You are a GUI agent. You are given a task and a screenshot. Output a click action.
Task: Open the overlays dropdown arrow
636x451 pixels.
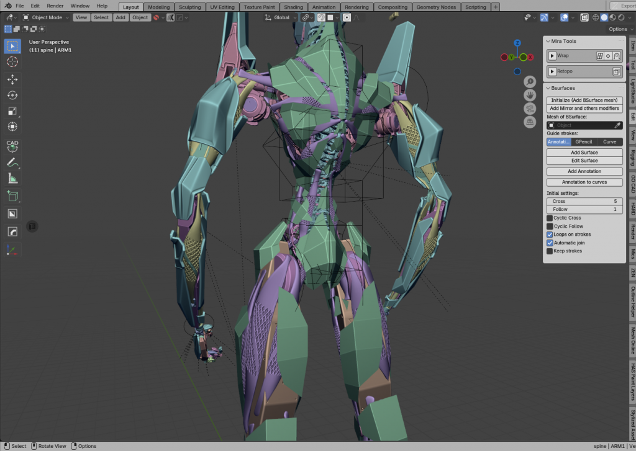pyautogui.click(x=573, y=17)
